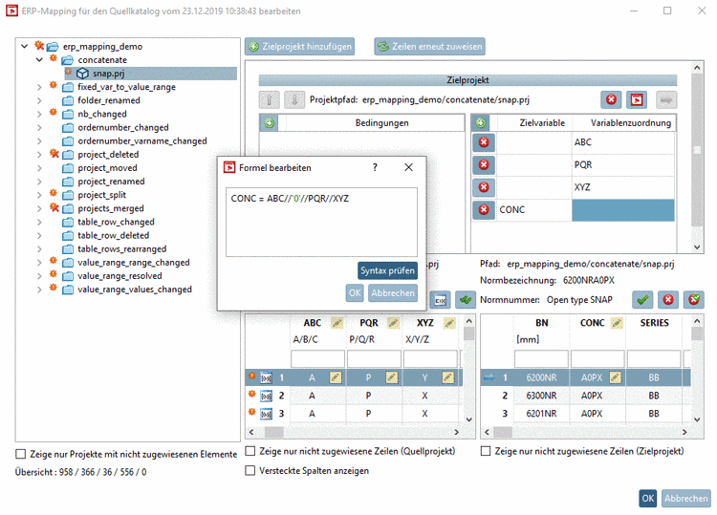Collapse the concatenate folder
The height and width of the screenshot is (515, 717).
pyautogui.click(x=39, y=59)
